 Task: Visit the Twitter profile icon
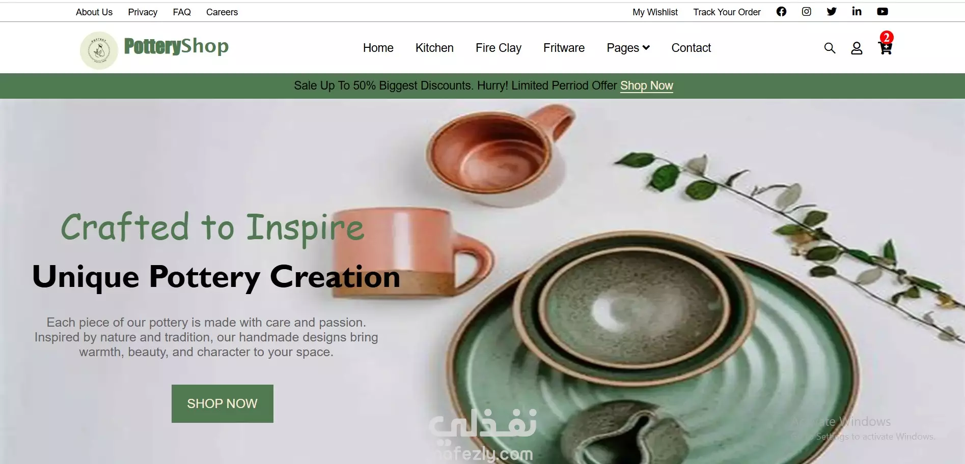pyautogui.click(x=832, y=12)
